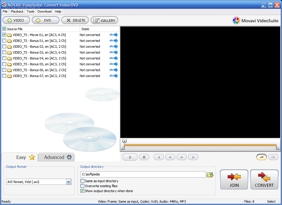Viewport: 282px width, 205px height.
Task: Click the black video preview area
Action: coord(200,82)
